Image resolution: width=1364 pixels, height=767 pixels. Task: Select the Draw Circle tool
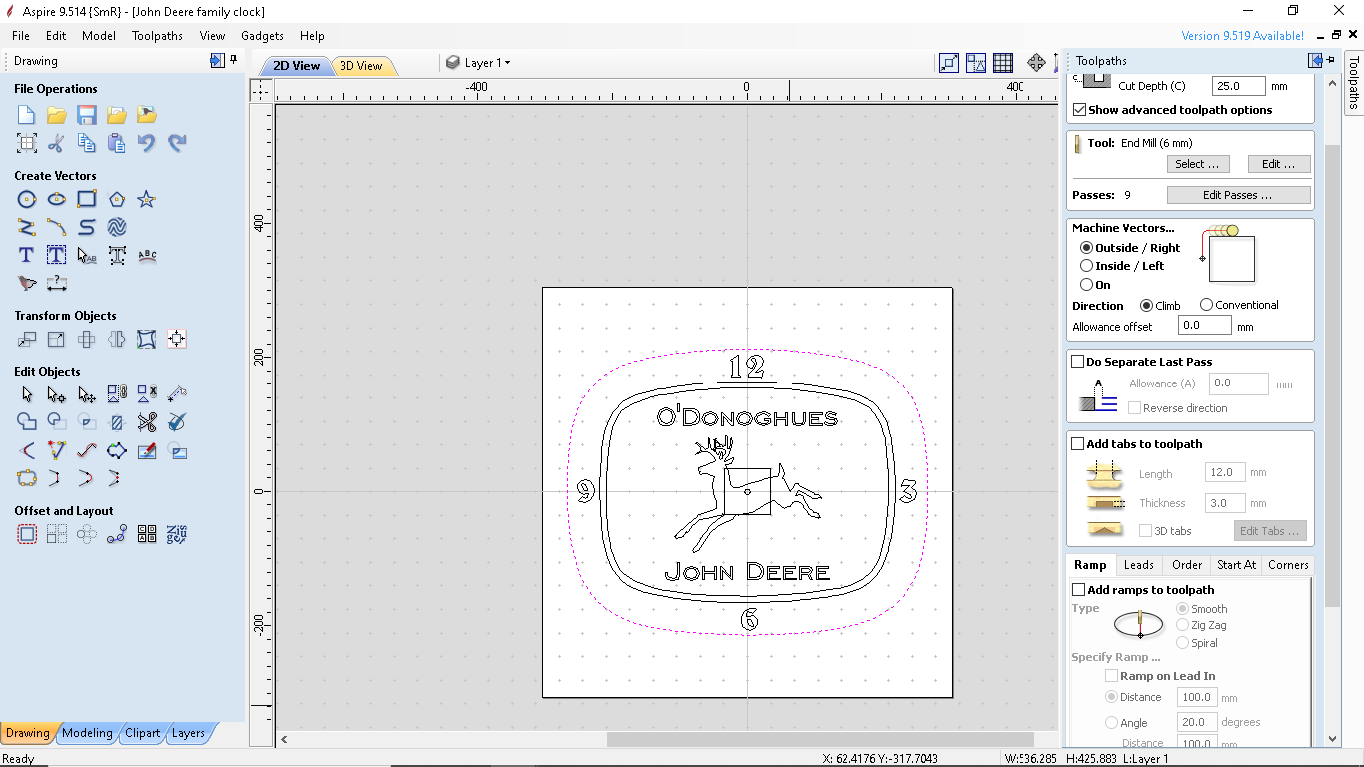coord(27,199)
